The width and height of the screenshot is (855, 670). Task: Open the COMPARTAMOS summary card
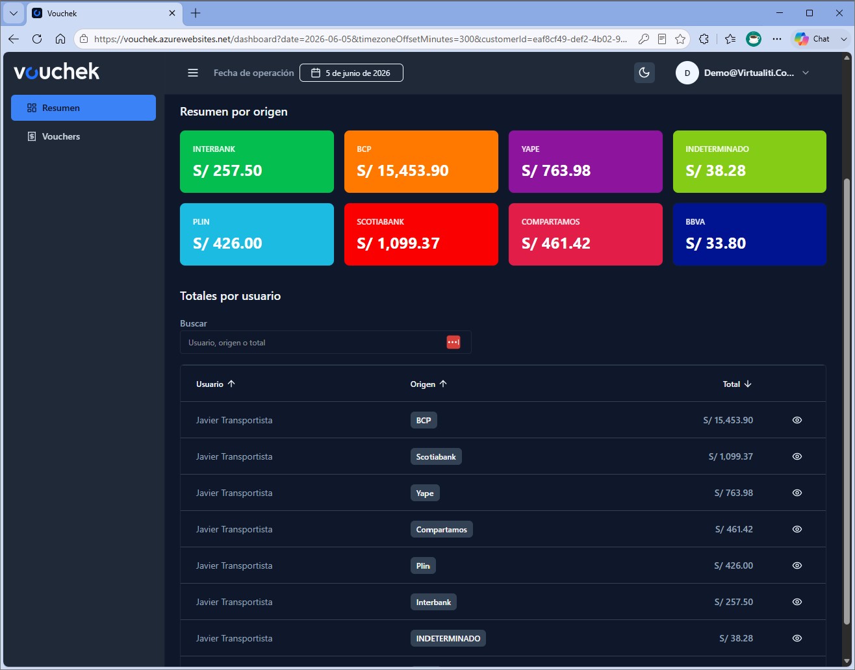pyautogui.click(x=585, y=234)
